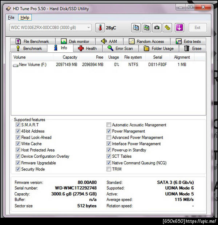Open options via yellow gears icon
This screenshot has height=225, width=218.
(167, 28)
